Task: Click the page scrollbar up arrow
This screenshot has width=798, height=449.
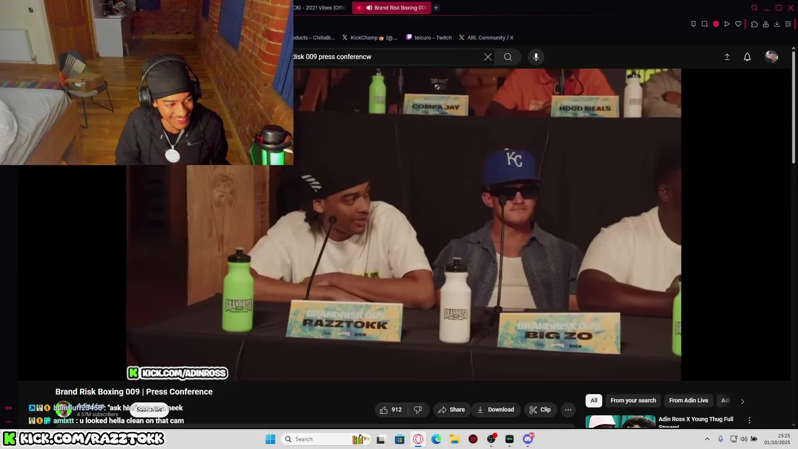Action: pos(794,47)
